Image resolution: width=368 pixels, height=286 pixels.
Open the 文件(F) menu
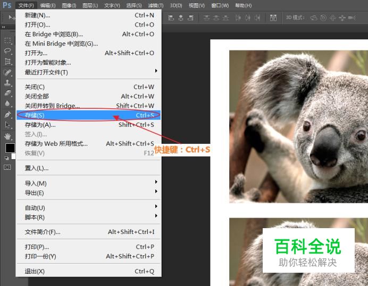point(26,5)
